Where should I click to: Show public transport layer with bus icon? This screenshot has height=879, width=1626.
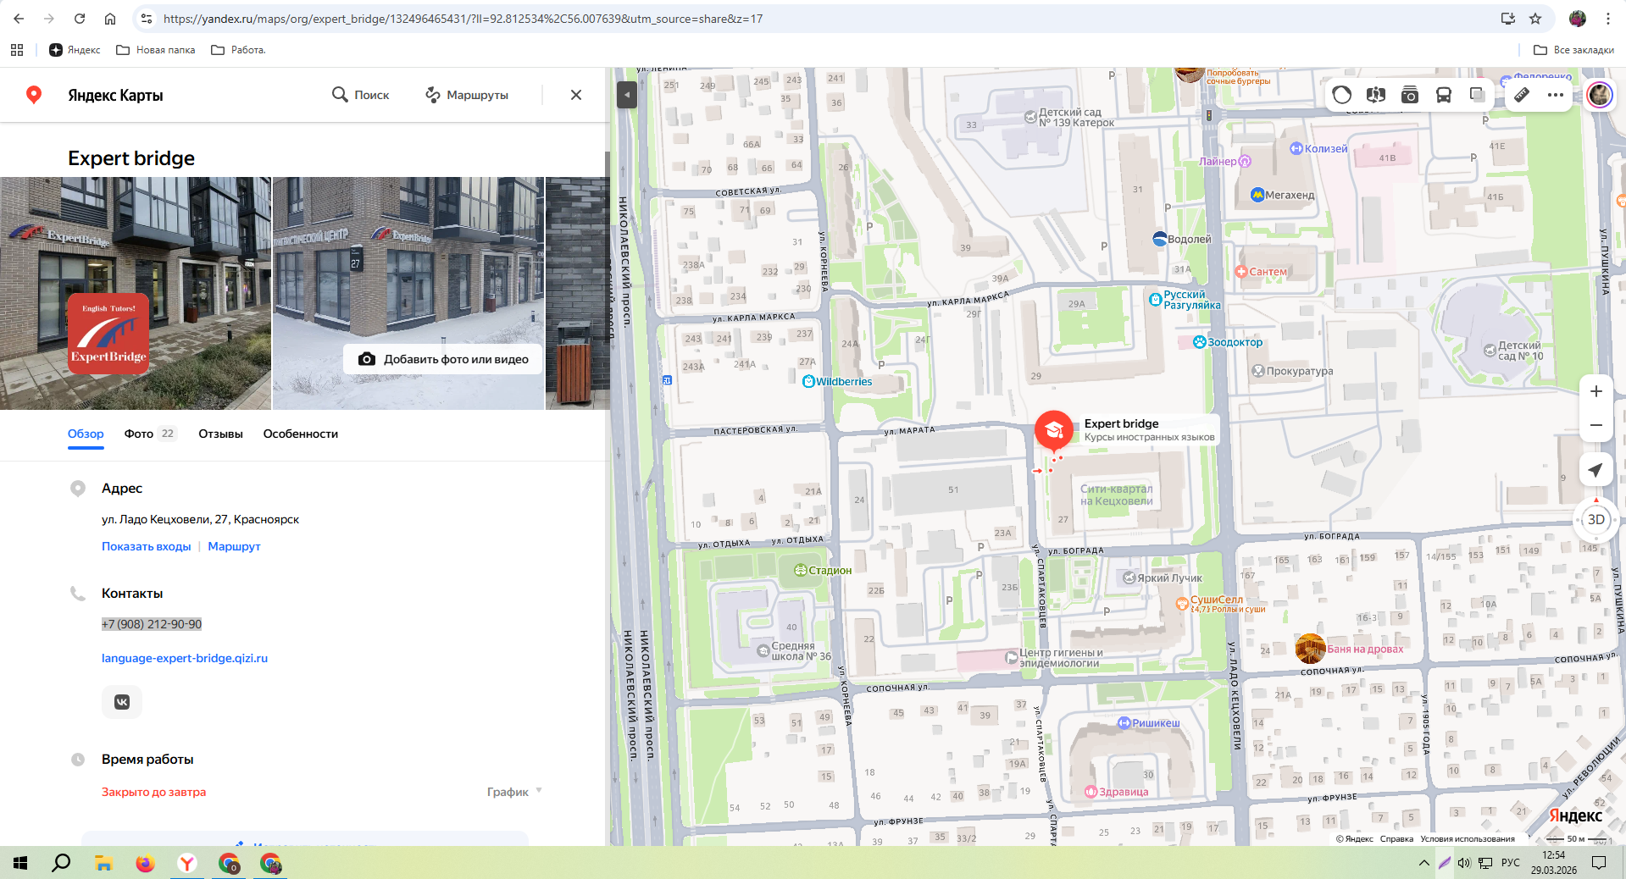click(x=1444, y=95)
